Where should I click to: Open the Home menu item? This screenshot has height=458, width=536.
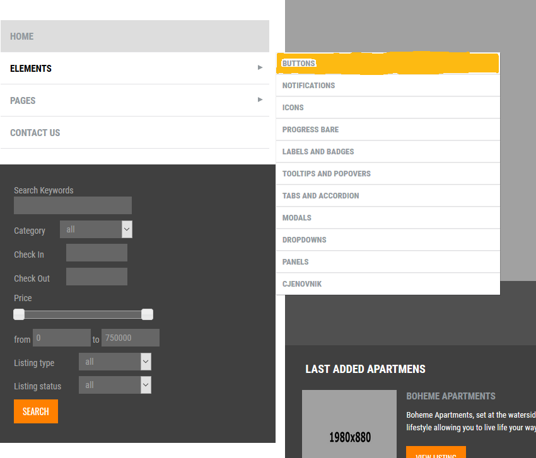point(22,37)
